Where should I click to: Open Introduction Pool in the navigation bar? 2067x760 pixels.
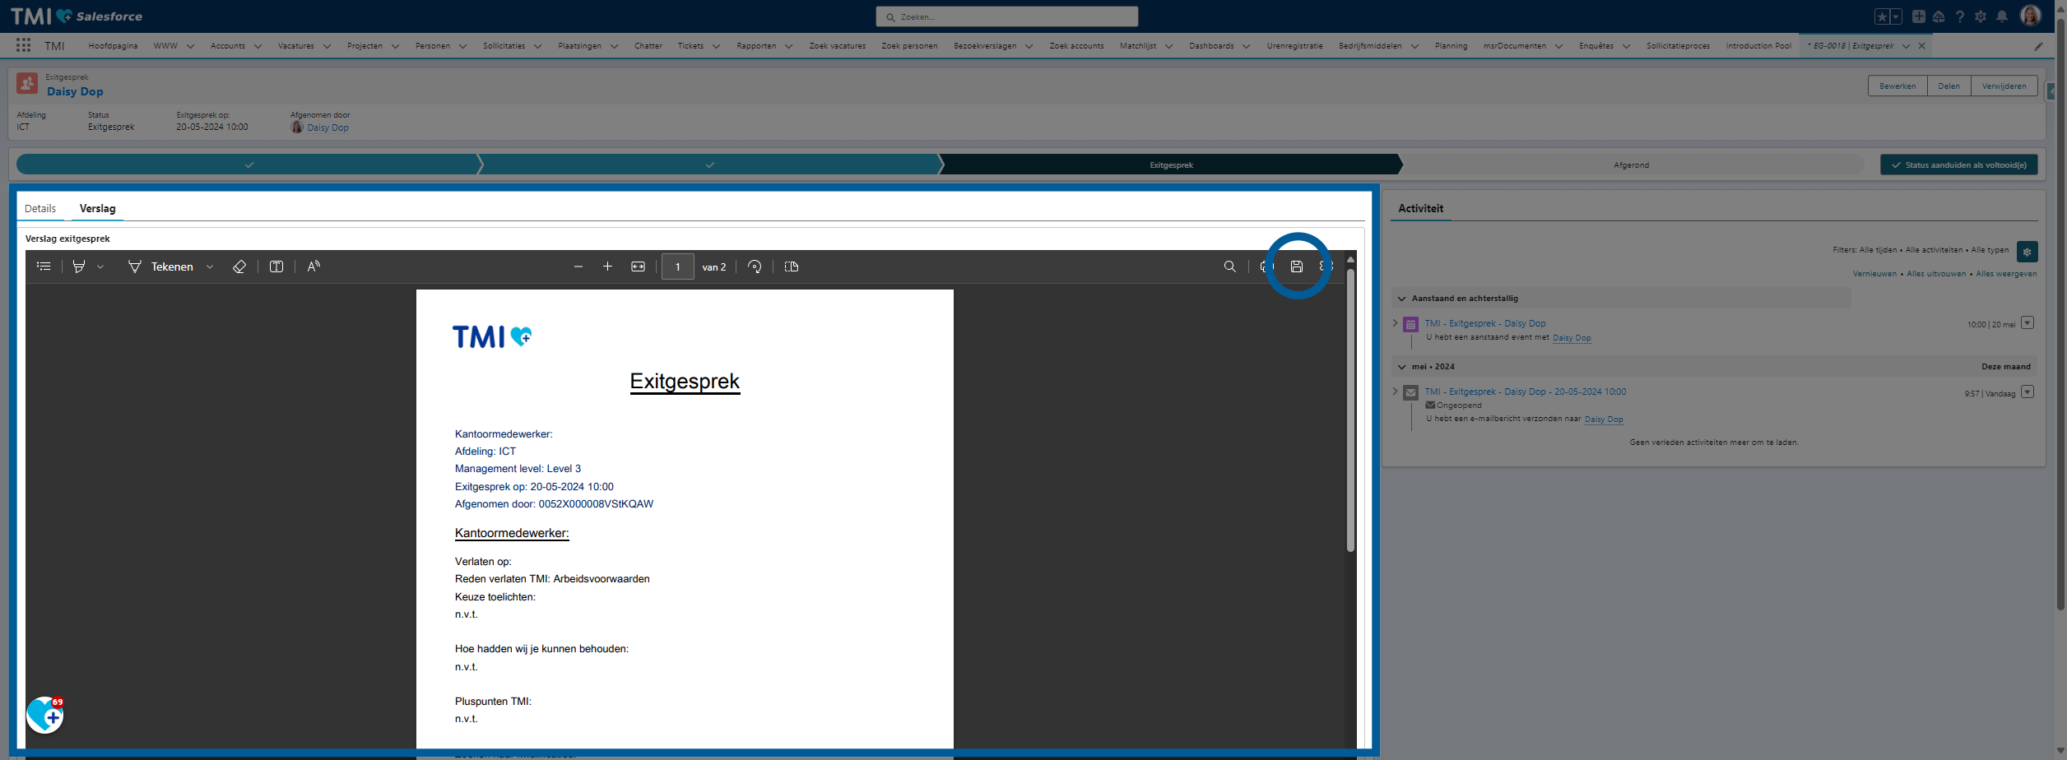pyautogui.click(x=1758, y=46)
